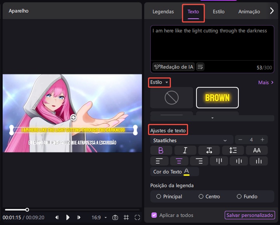Switch to the Legendas tab
280x225 pixels.
[163, 12]
